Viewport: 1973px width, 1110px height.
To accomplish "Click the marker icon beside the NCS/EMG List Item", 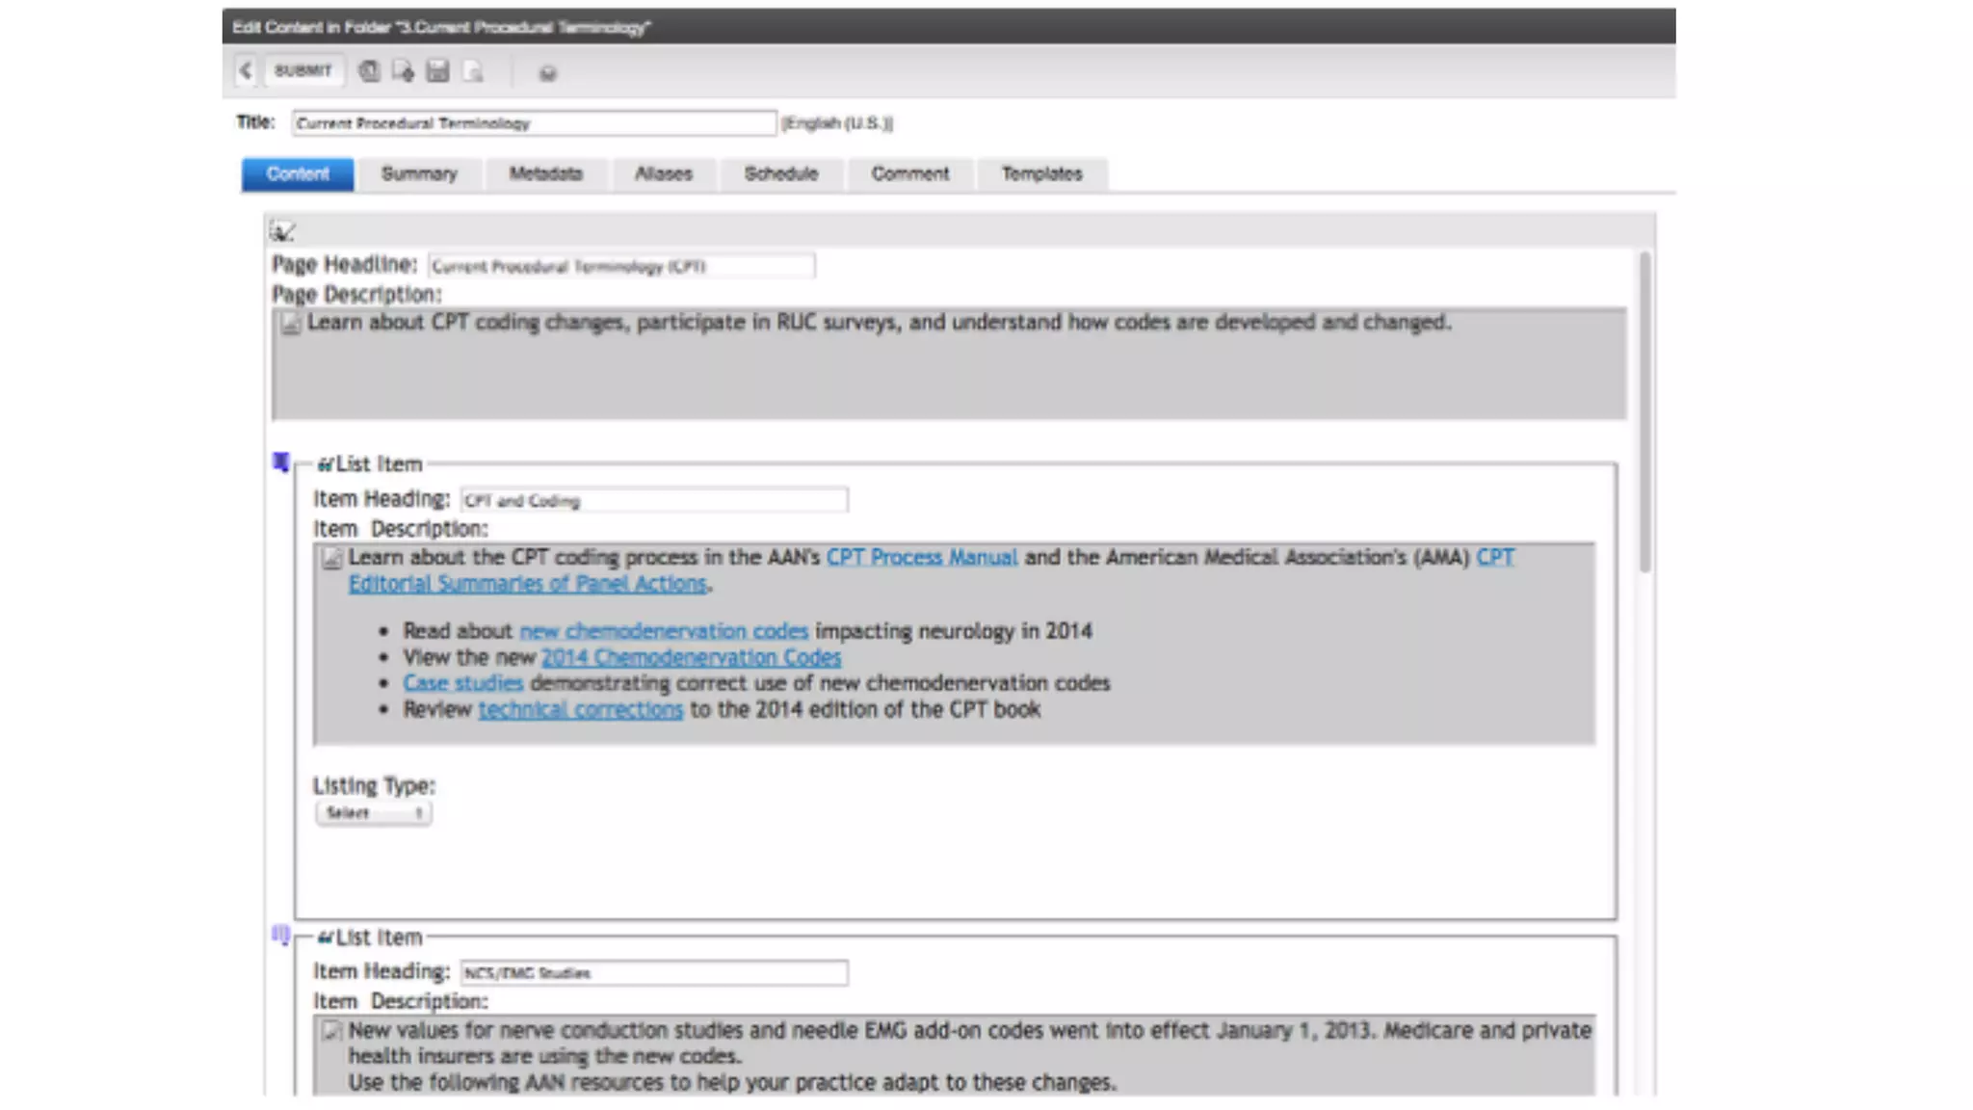I will (x=280, y=935).
